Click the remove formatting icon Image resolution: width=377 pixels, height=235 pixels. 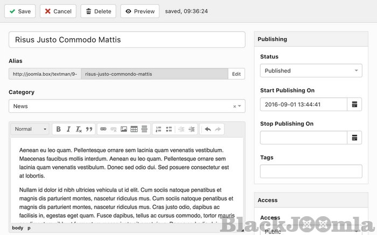point(79,129)
